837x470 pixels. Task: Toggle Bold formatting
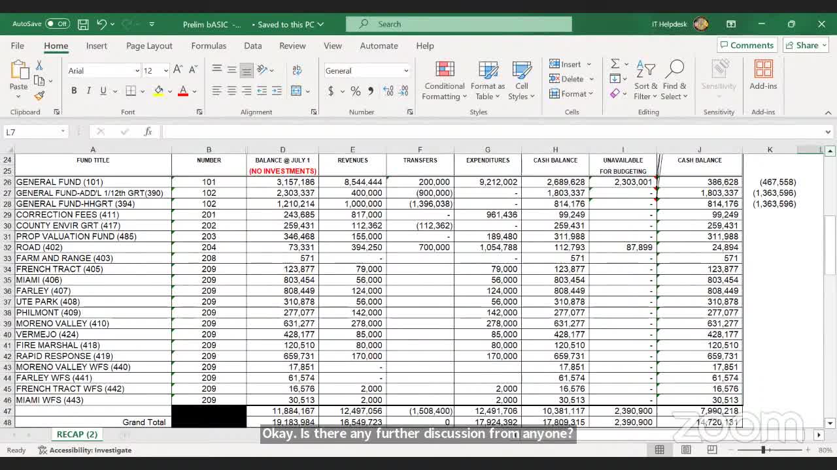pyautogui.click(x=74, y=91)
